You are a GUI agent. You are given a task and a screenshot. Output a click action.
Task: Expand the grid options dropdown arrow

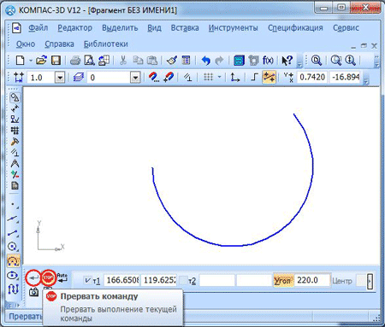pyautogui.click(x=219, y=77)
